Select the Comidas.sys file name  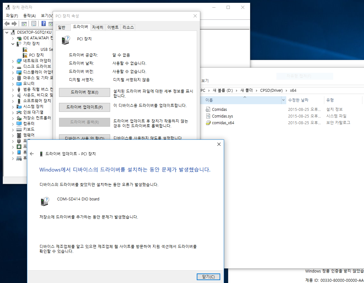point(222,116)
